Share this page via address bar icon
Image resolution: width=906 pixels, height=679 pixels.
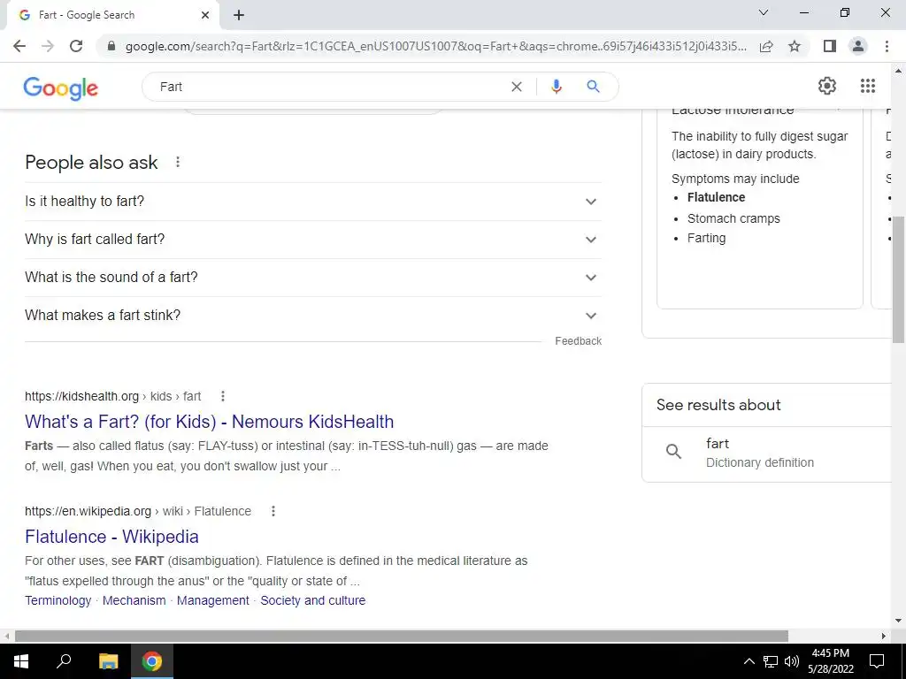[766, 46]
